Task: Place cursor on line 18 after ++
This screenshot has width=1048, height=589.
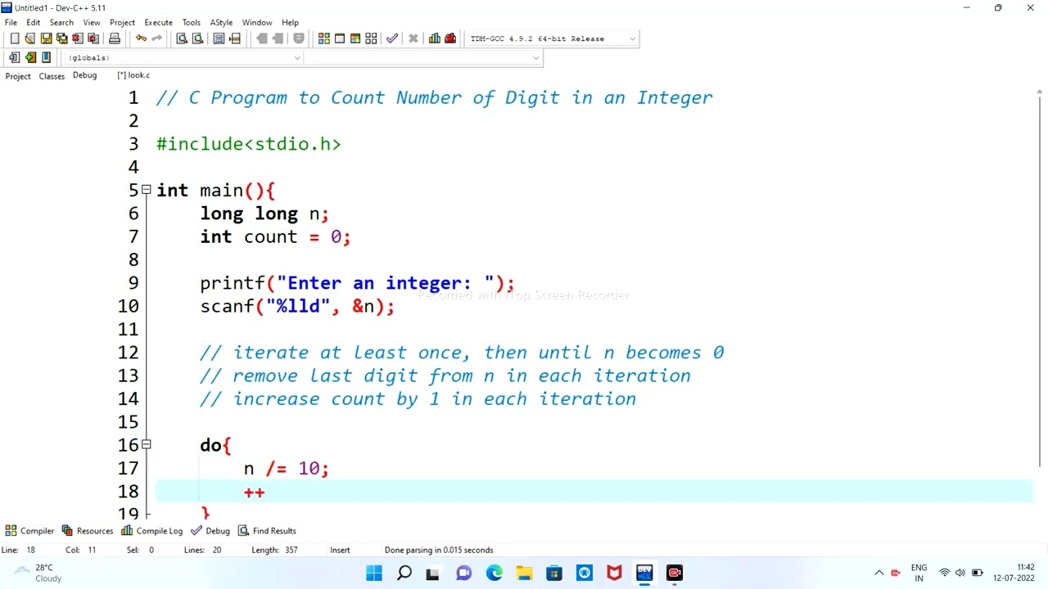Action: [x=266, y=492]
